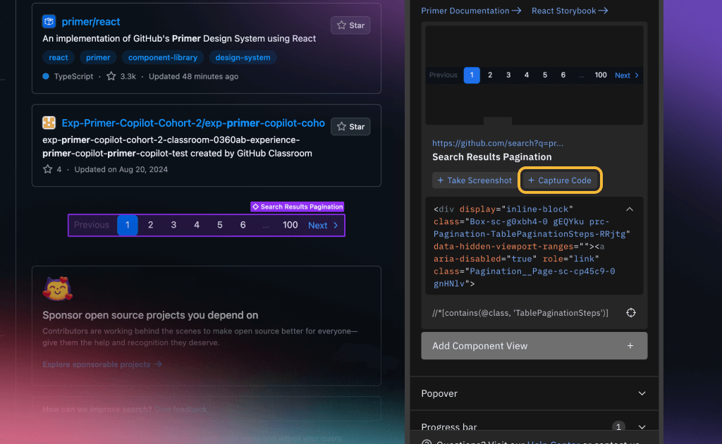Click disabled Previous in search results pagination
The width and height of the screenshot is (722, 444).
[92, 225]
